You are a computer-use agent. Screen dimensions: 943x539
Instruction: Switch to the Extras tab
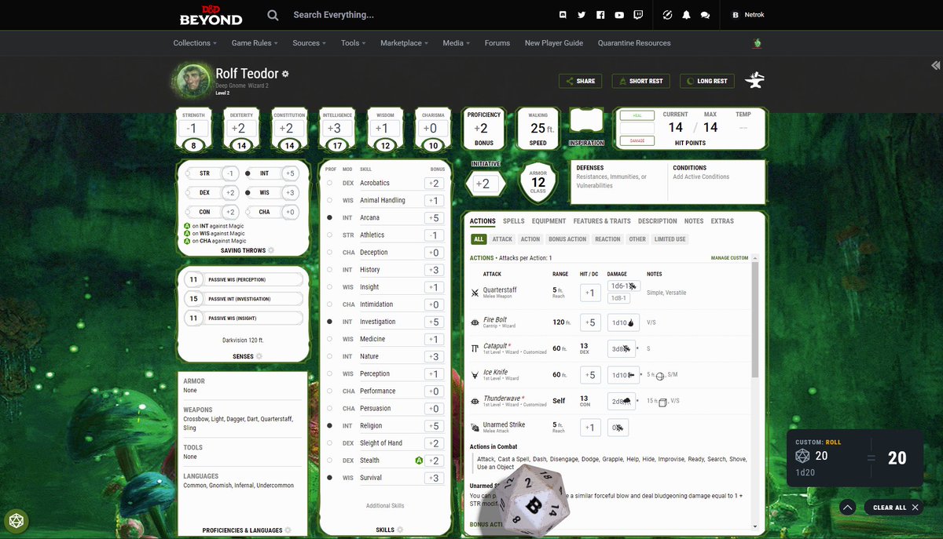click(x=722, y=221)
